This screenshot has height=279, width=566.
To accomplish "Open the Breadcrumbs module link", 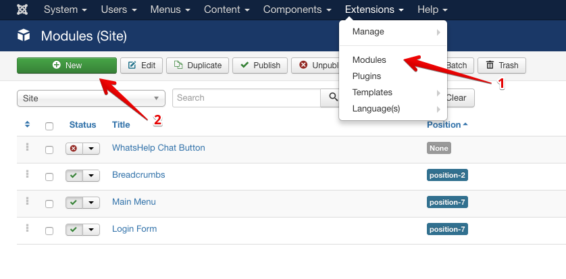I will (138, 175).
